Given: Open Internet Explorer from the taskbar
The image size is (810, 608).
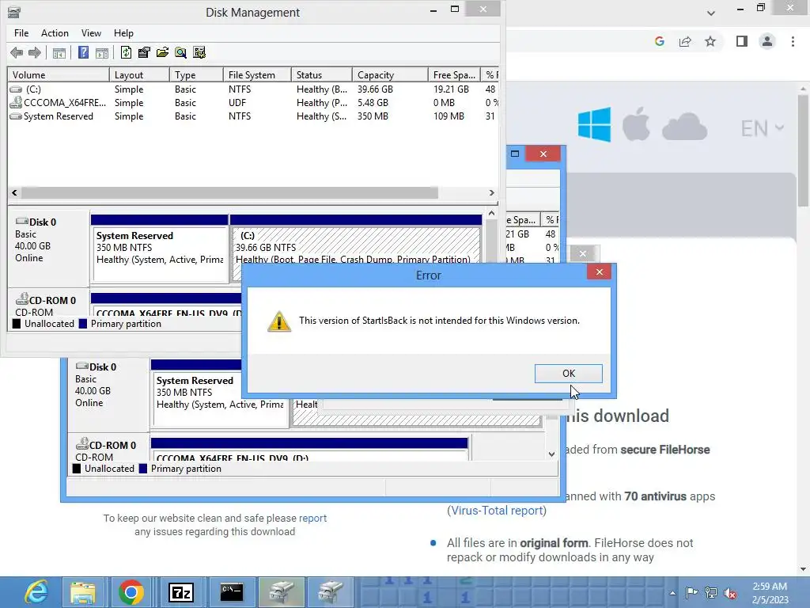Looking at the screenshot, I should [36, 592].
